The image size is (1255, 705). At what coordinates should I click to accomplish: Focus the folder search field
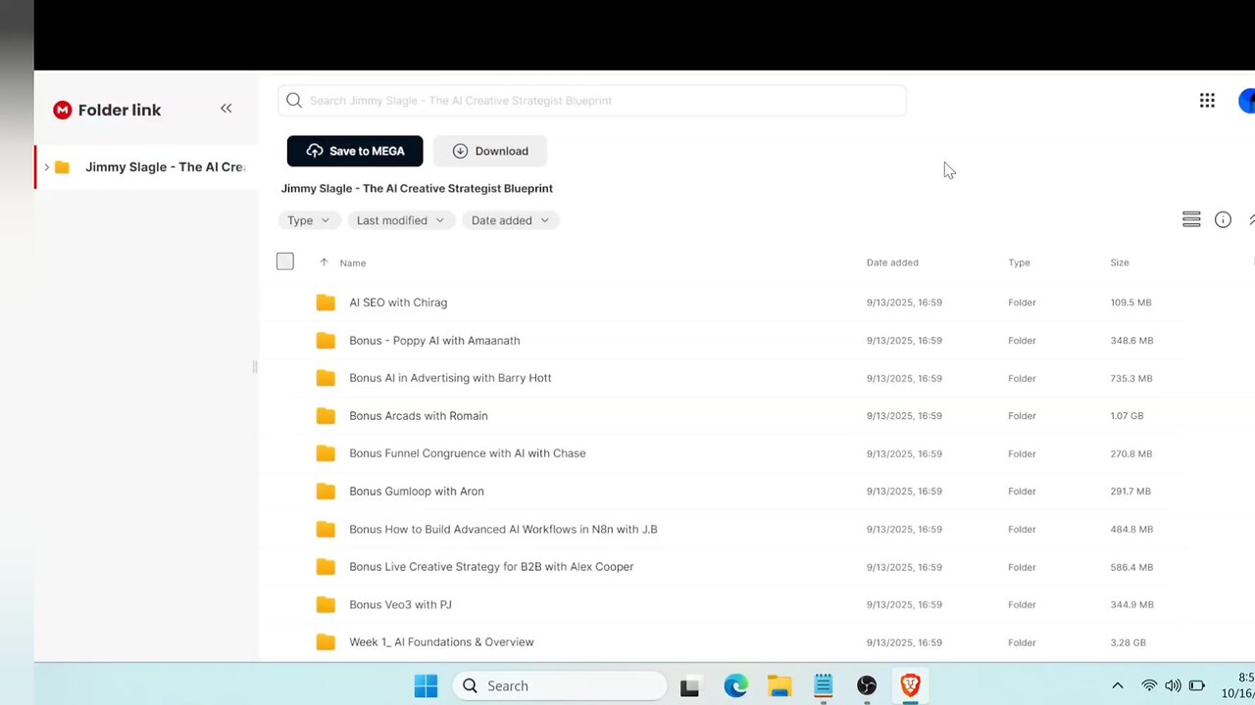[592, 100]
